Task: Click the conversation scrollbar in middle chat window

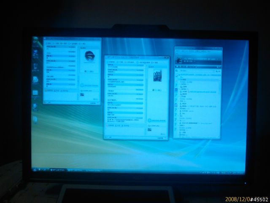Action: coord(146,94)
